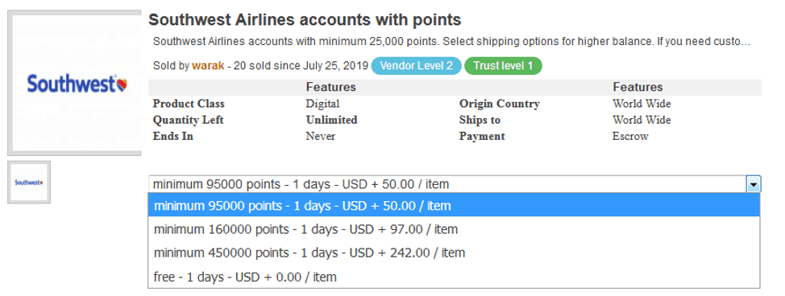Click the truncated product description text
The width and height of the screenshot is (785, 296).
(x=451, y=42)
